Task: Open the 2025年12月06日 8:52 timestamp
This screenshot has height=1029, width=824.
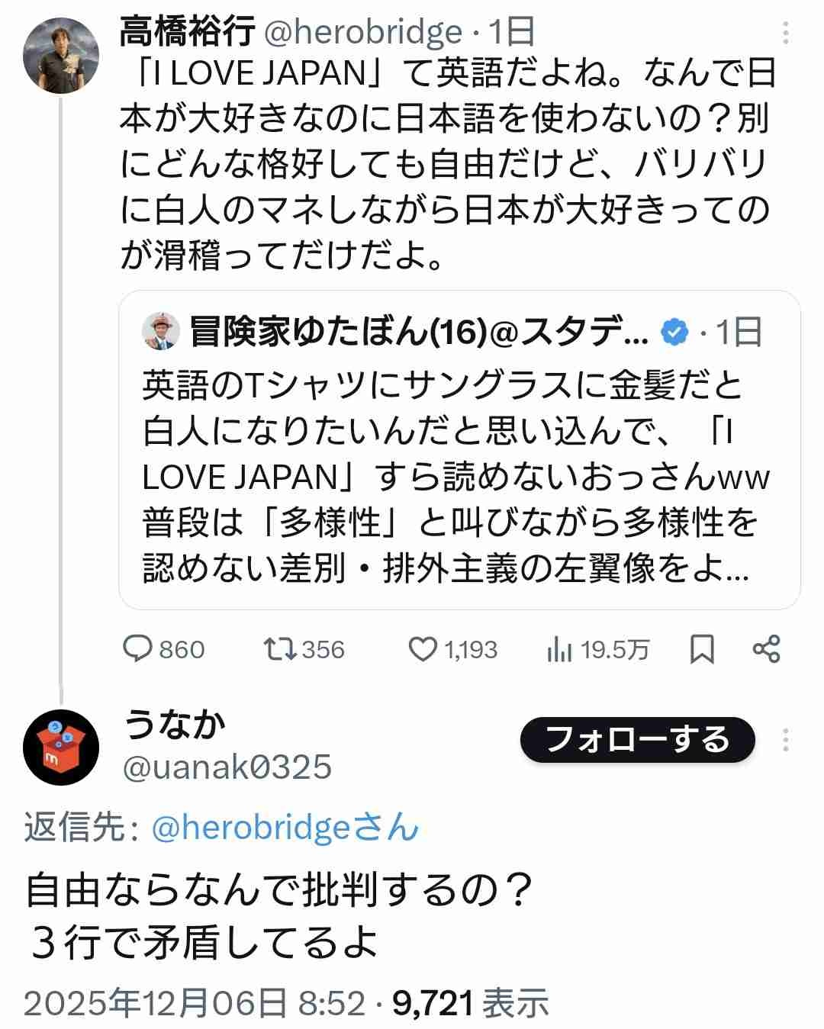Action: (195, 1003)
